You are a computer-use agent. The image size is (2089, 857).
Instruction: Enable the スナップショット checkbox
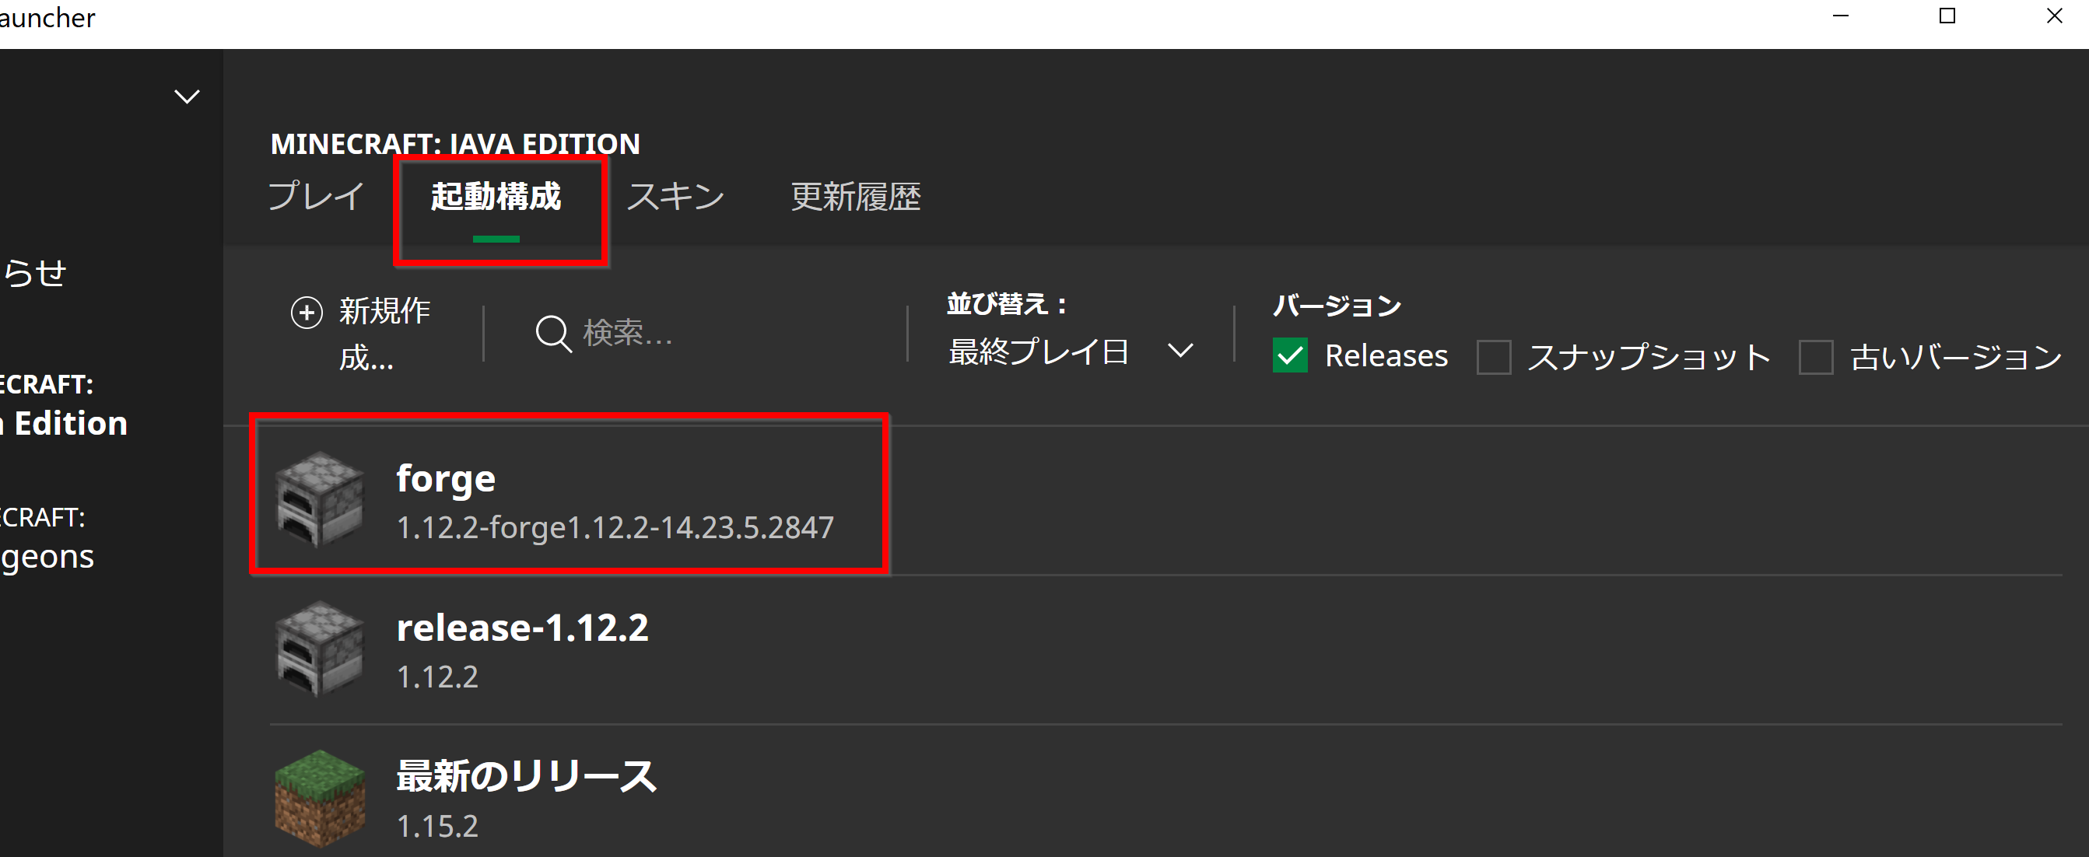click(x=1493, y=357)
